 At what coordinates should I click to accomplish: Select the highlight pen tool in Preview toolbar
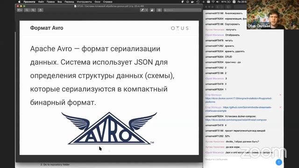point(142,10)
